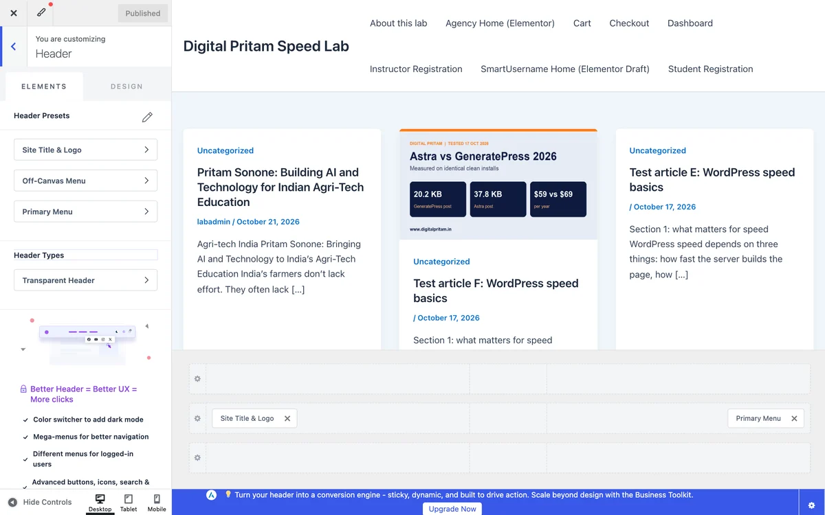Click 'Different menus for logged-in users' text
Viewport: 825px width, 515px height.
[83, 459]
